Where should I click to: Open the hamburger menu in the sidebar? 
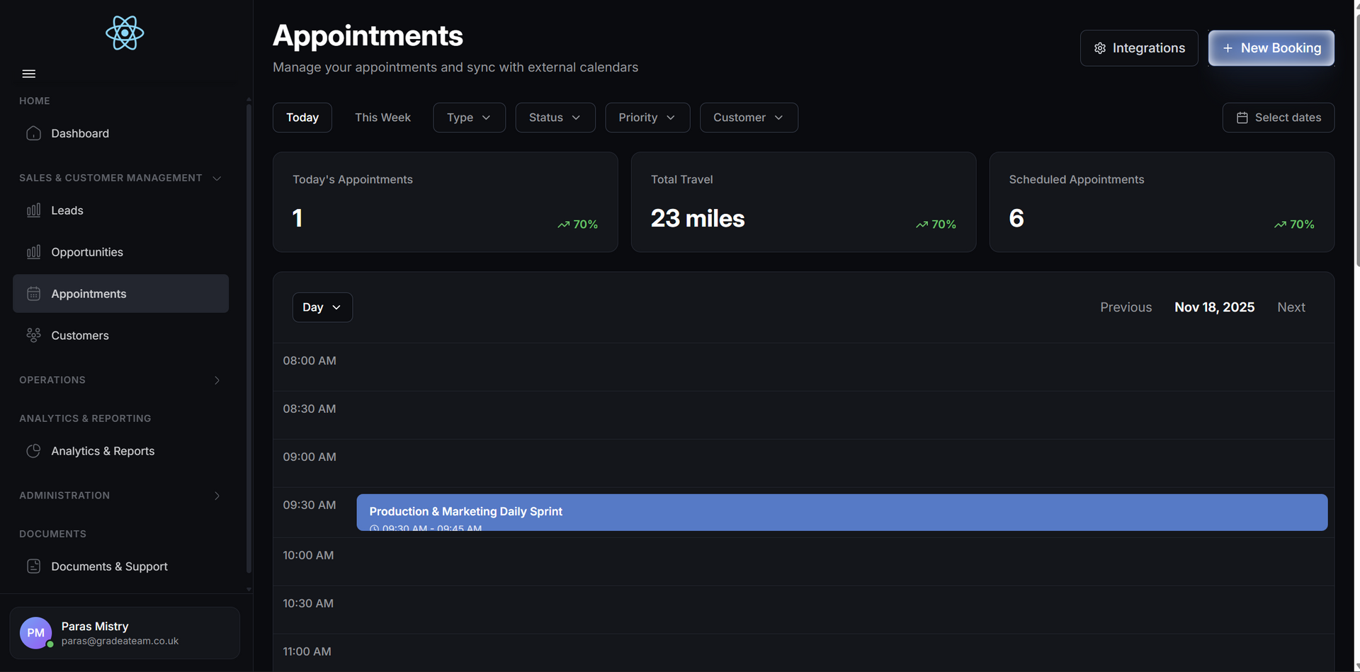28,74
